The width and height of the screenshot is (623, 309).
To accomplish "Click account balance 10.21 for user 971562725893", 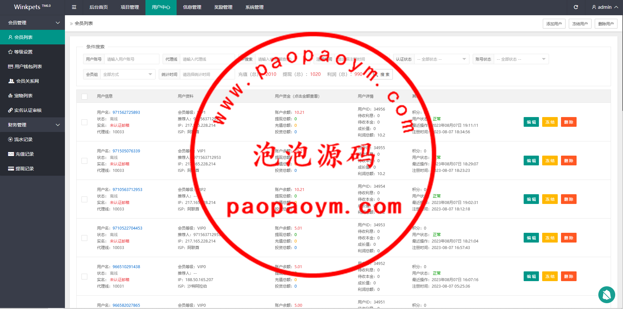I will [299, 113].
